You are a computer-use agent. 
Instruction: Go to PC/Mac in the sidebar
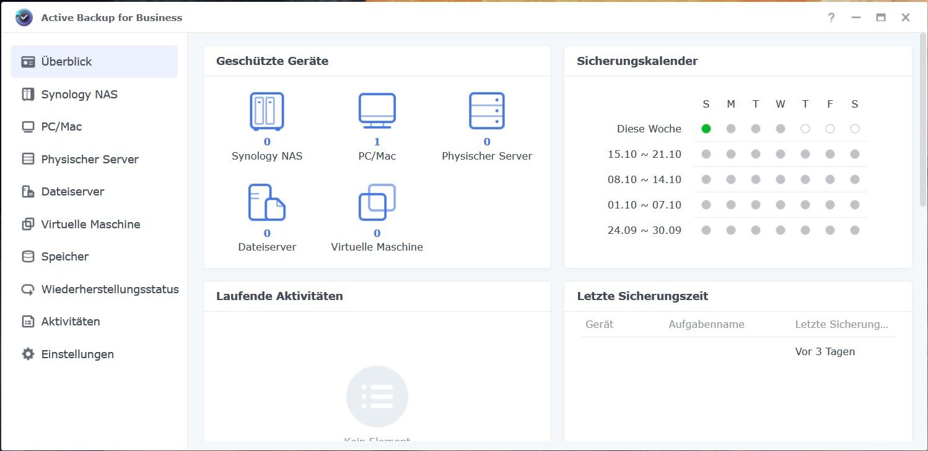[x=94, y=126]
